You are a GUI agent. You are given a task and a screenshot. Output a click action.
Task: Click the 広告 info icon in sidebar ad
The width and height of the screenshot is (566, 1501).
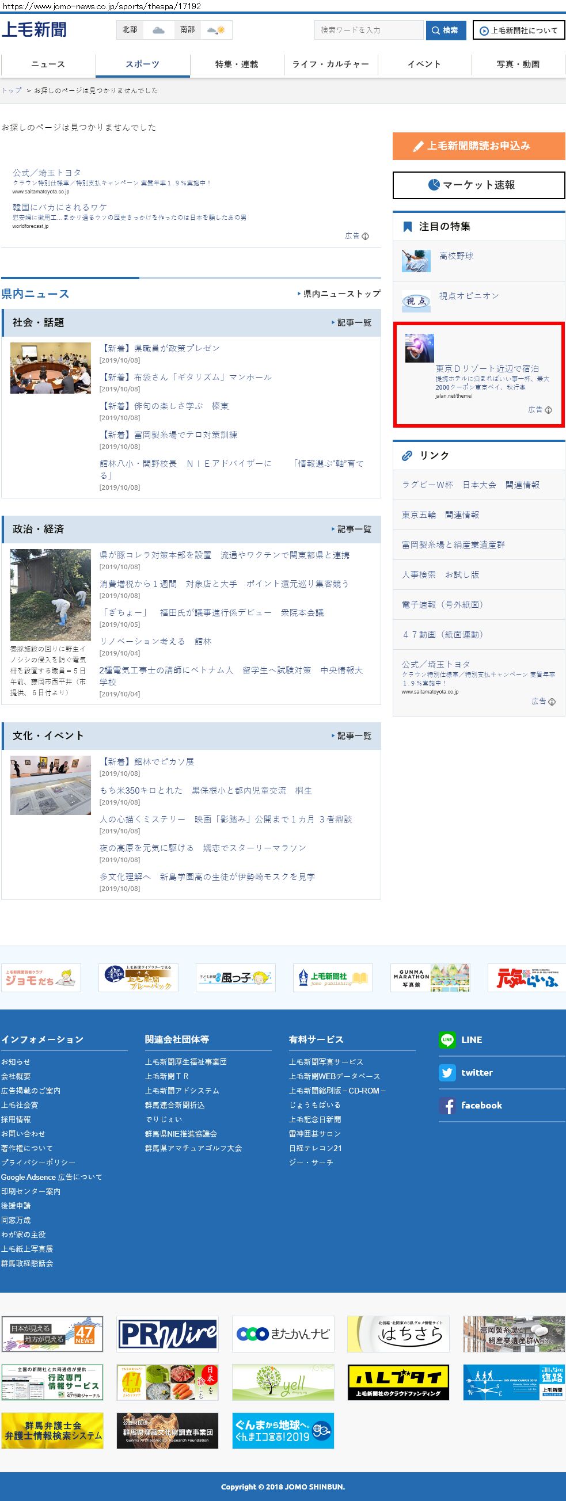pos(548,410)
